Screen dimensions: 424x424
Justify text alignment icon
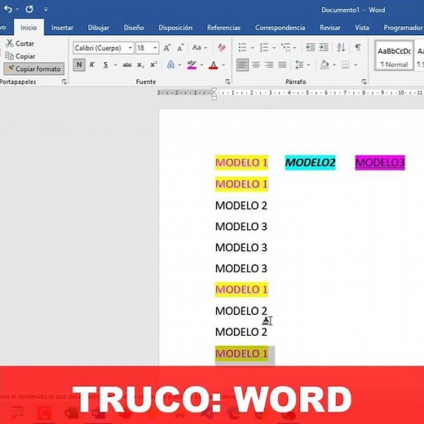point(282,64)
